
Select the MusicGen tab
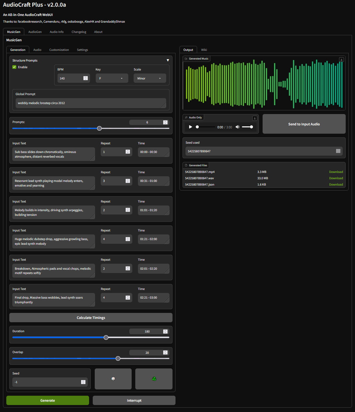[x=14, y=32]
